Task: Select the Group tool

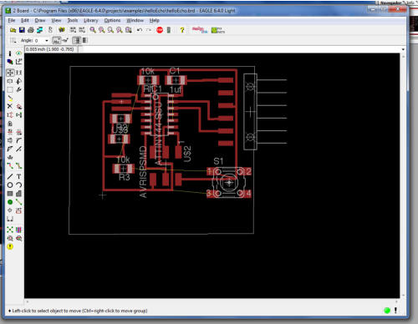Action: [x=10, y=89]
